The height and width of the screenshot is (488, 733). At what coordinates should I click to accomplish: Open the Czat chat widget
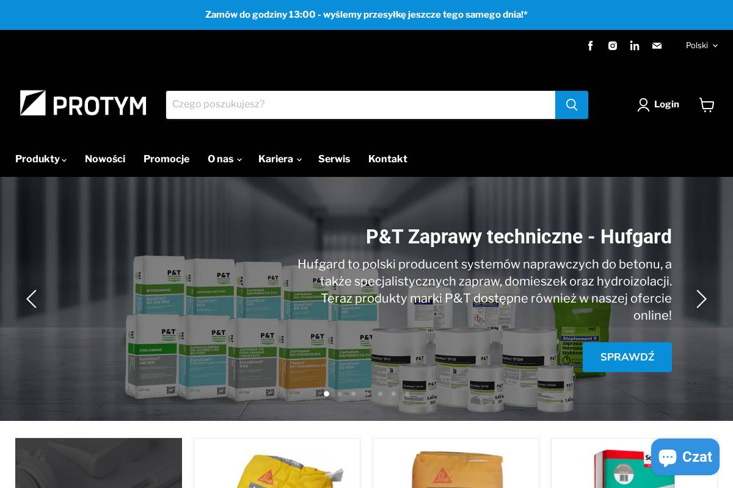coord(685,456)
